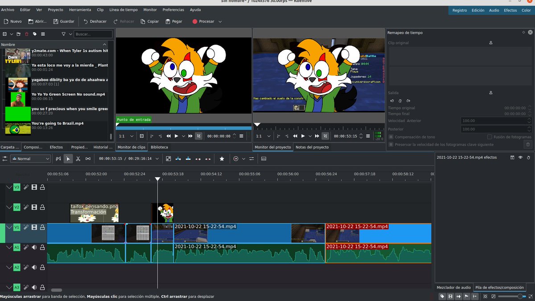This screenshot has height=301, width=535.
Task: Hide video on track V2
Action: pyautogui.click(x=34, y=207)
